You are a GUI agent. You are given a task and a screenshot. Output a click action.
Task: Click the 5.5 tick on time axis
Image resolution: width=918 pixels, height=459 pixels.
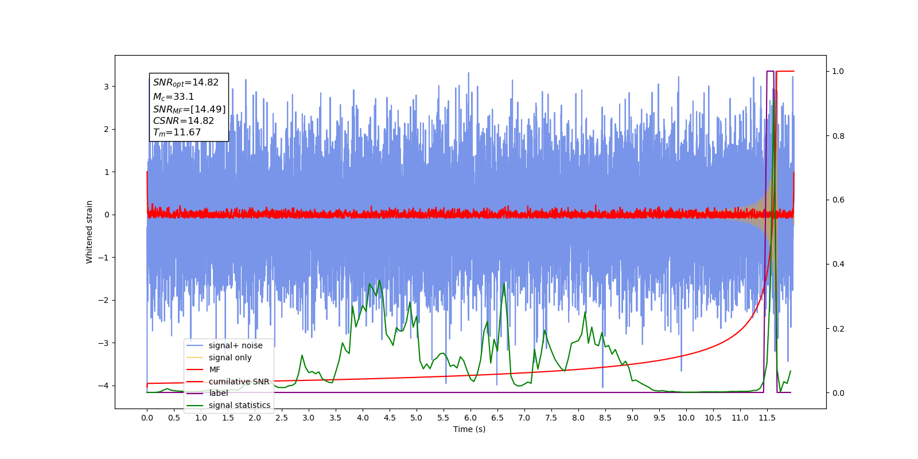coord(444,418)
